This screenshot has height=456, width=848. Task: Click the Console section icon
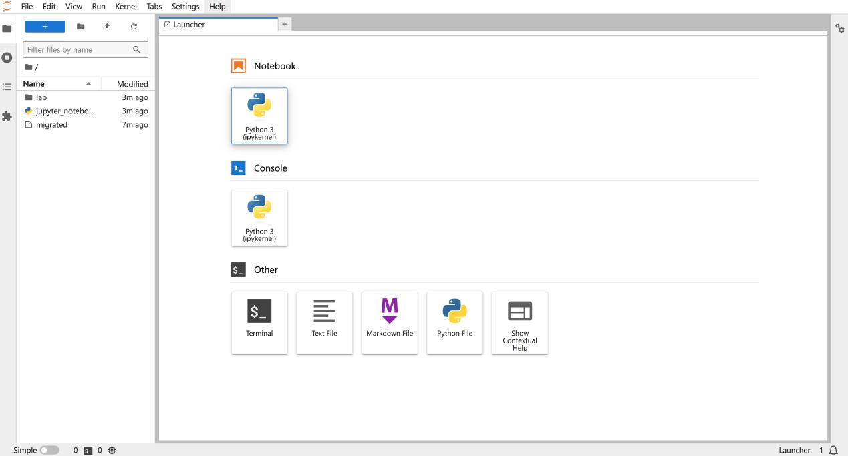pyautogui.click(x=238, y=168)
